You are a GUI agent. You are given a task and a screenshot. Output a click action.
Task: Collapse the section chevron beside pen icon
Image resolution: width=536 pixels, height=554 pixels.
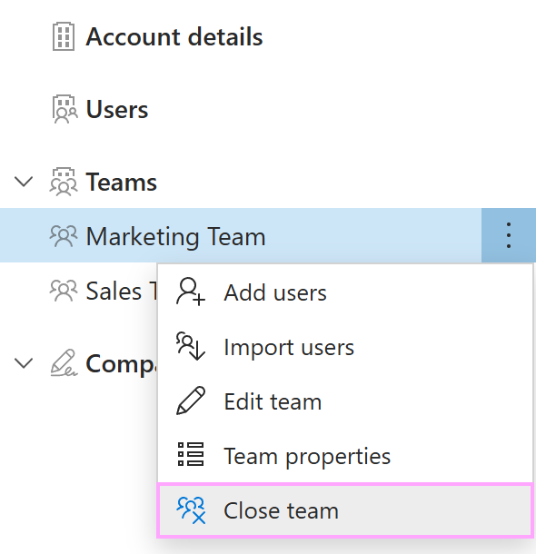click(24, 363)
